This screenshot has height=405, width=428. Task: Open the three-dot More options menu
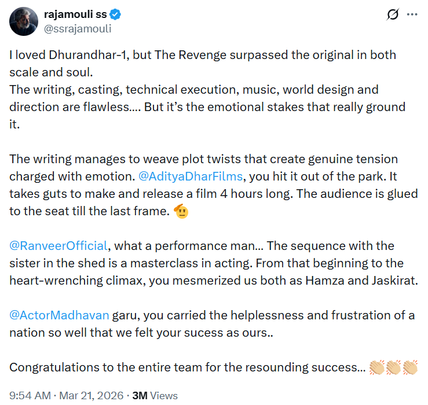pos(412,14)
